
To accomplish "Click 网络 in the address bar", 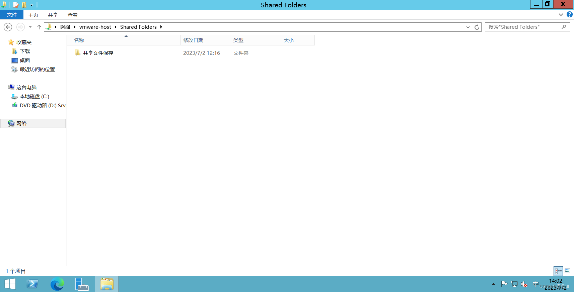I will pyautogui.click(x=65, y=27).
